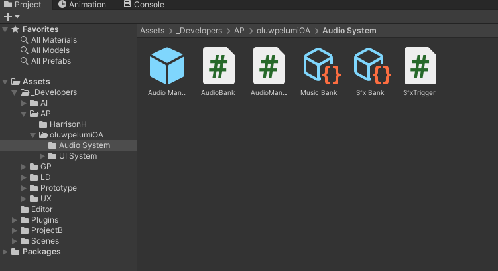Select the AudioBank script icon
The width and height of the screenshot is (498, 271).
pos(218,66)
